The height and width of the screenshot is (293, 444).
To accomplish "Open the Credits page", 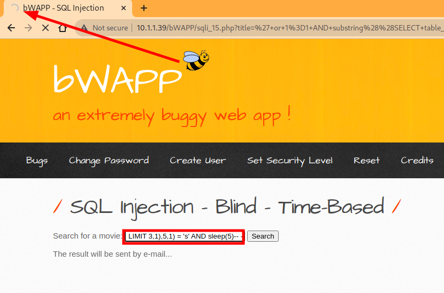I will (x=417, y=160).
